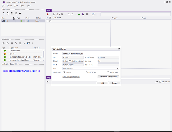172x132 pixels.
Task: Expand the Status column dropdown arrow
Action: pyautogui.click(x=42, y=18)
